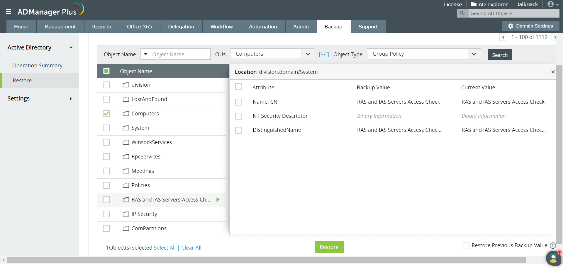Screen dimensions: 563x268
Task: Click the horizontal scrollbar at bottom
Action: (x=267, y=260)
